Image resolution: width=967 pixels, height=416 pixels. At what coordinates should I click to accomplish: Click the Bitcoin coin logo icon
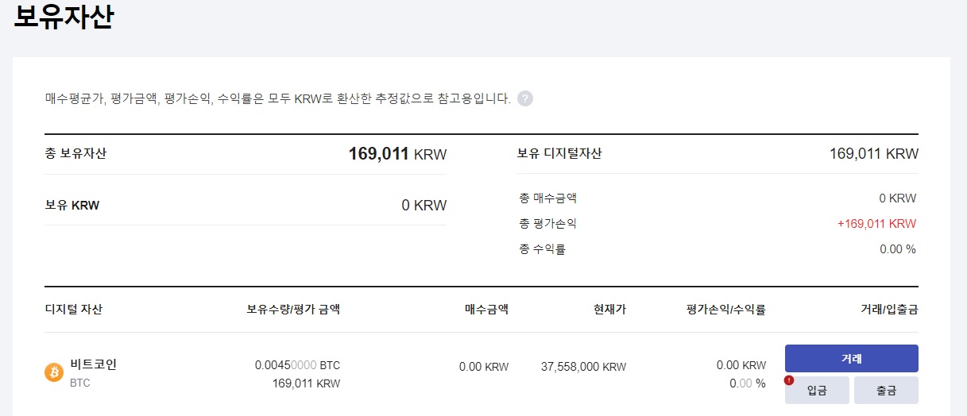tap(54, 372)
